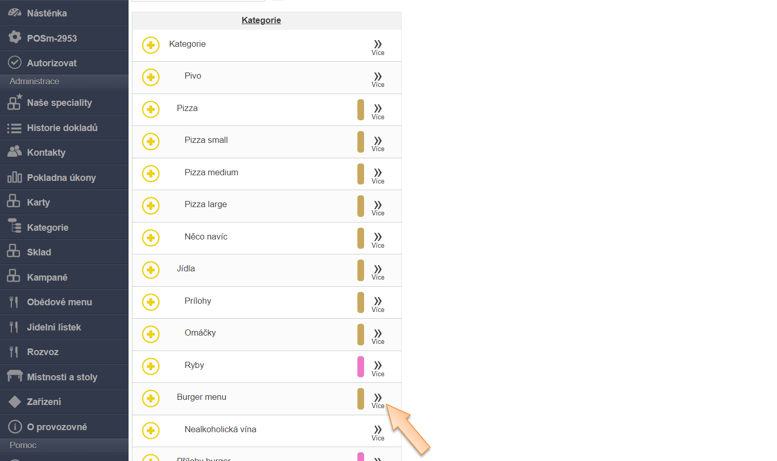Click the pink color swatch for Ryby
777x461 pixels.
click(360, 366)
